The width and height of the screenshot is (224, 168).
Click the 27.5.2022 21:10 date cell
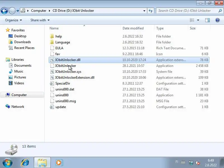pos(134,107)
